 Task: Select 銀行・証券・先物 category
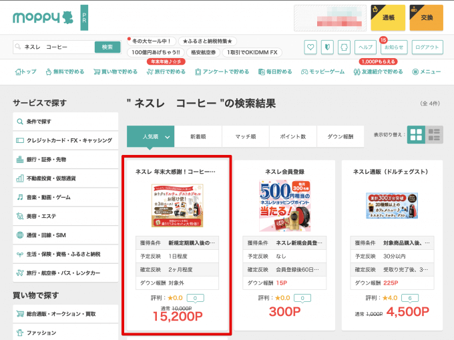(x=65, y=159)
